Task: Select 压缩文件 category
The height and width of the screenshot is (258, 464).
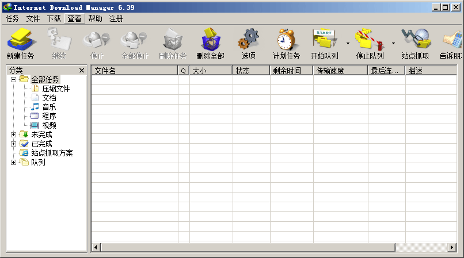Action: (56, 88)
